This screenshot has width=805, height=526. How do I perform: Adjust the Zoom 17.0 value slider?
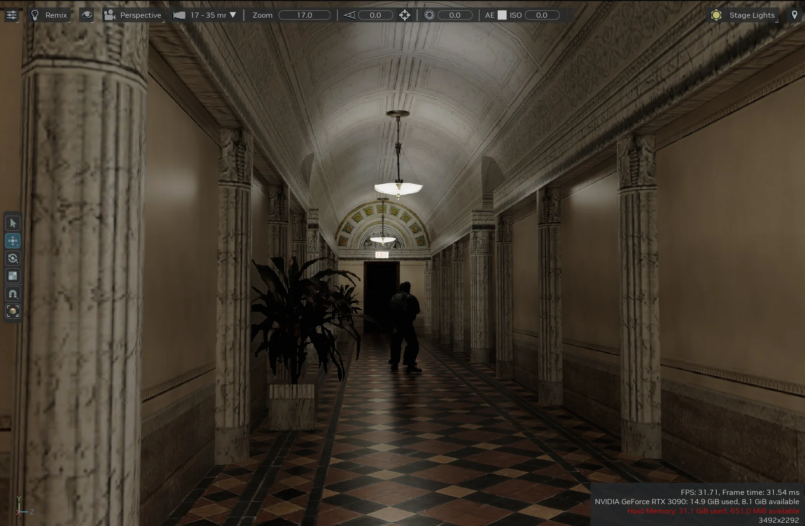coord(304,15)
